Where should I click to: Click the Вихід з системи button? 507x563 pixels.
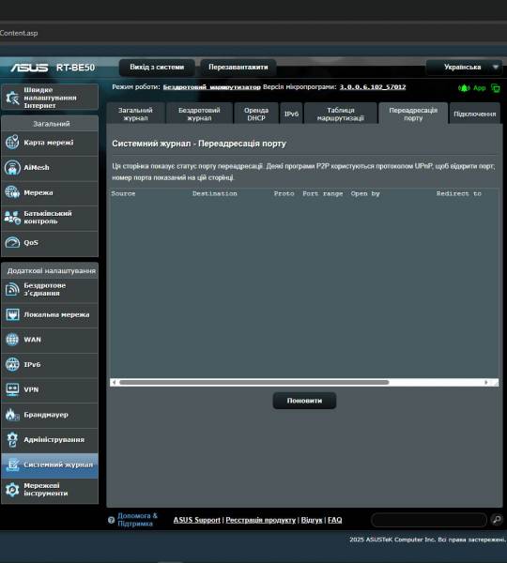click(157, 68)
